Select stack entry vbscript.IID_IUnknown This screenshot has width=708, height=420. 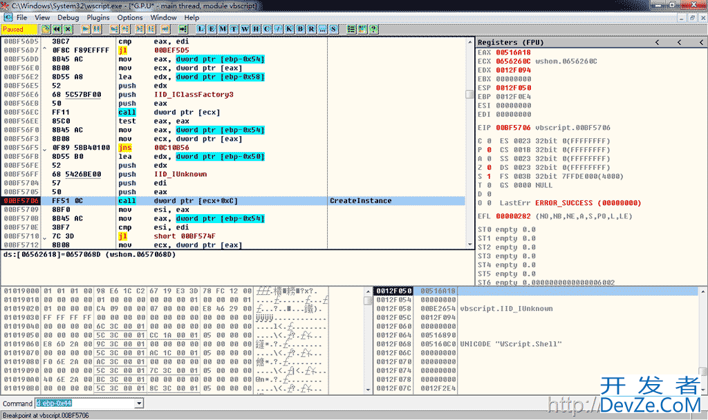tap(506, 309)
